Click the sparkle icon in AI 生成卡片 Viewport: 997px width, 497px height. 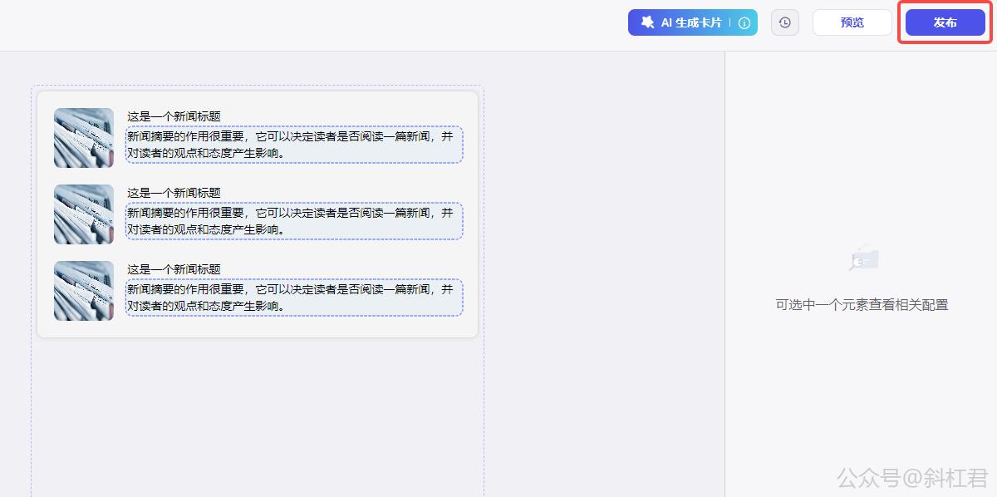coord(648,22)
